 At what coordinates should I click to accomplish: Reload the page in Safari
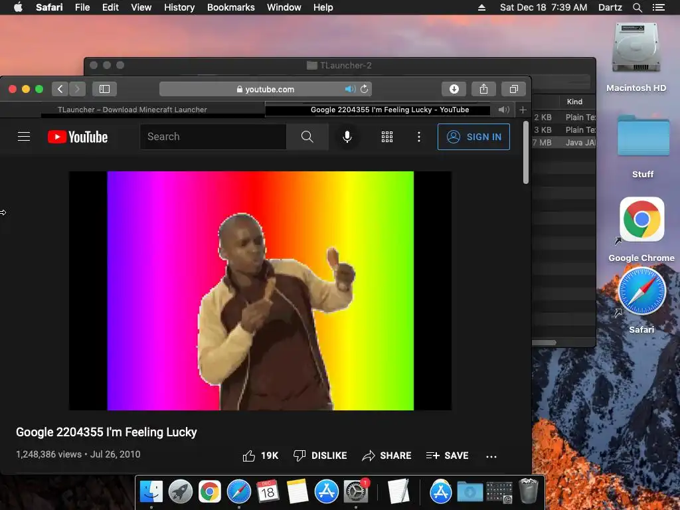365,89
